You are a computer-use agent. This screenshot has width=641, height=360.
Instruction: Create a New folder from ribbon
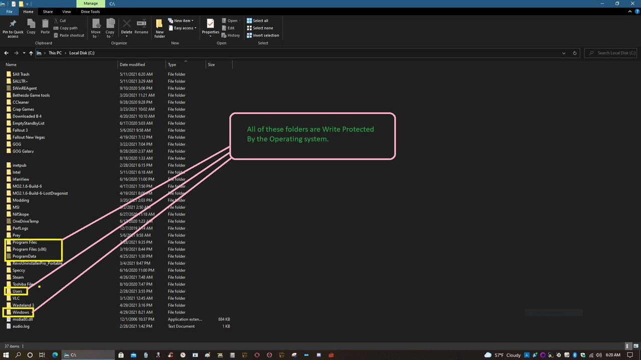point(160,28)
